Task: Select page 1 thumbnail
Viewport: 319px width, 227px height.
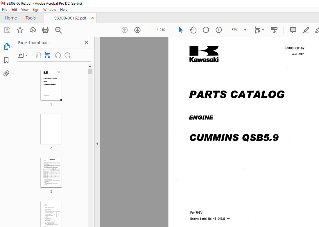Action: pyautogui.click(x=51, y=85)
